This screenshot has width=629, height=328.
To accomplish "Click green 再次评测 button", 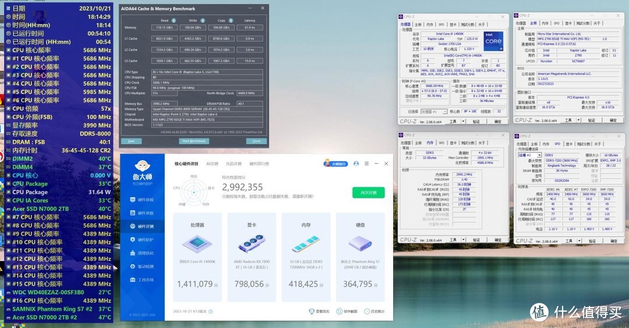I will (x=369, y=192).
